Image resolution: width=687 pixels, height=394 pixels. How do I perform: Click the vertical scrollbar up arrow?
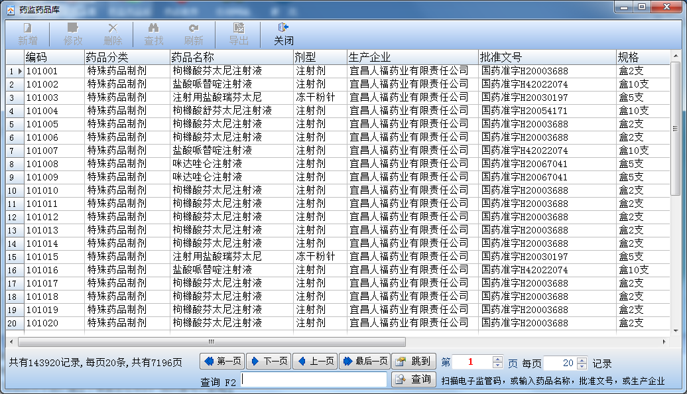(x=675, y=56)
